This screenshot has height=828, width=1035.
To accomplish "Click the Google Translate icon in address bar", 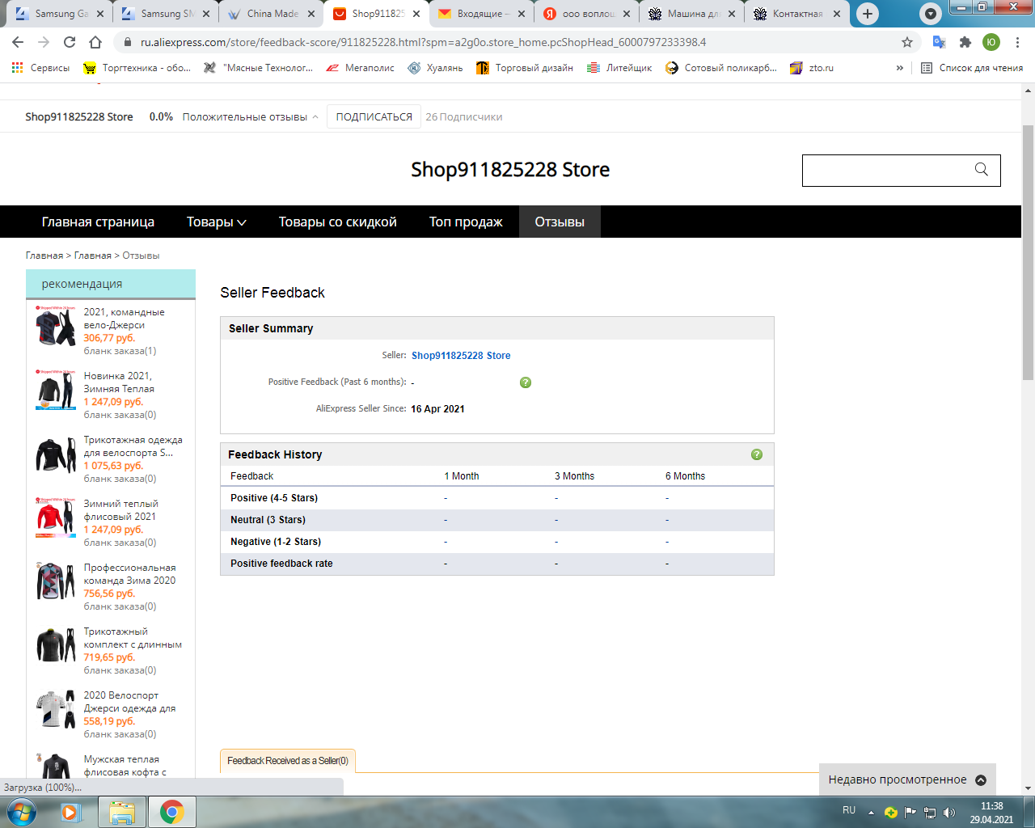I will pyautogui.click(x=939, y=42).
